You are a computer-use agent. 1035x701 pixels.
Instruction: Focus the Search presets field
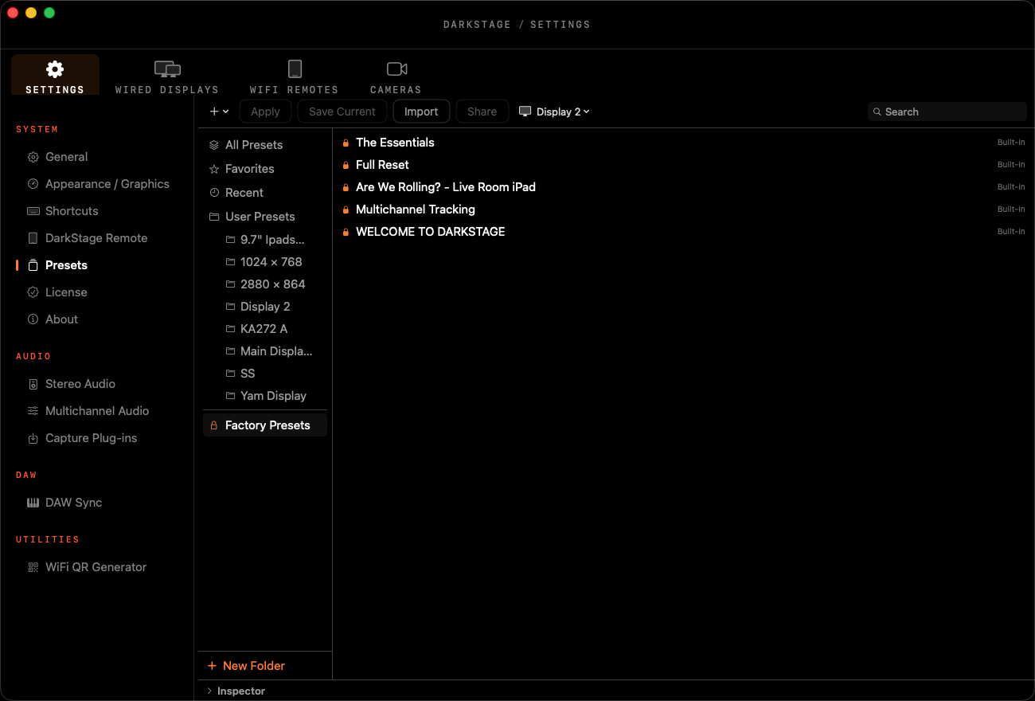pyautogui.click(x=947, y=112)
